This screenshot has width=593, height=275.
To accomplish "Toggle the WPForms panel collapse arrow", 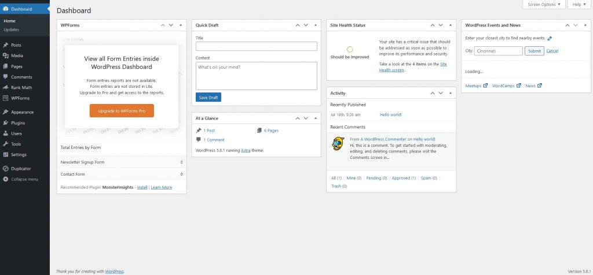I will [180, 25].
